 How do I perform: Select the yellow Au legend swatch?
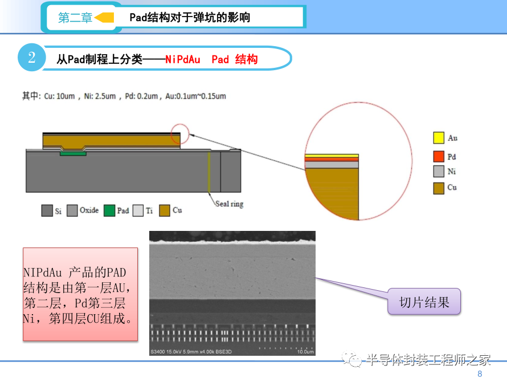(438, 138)
